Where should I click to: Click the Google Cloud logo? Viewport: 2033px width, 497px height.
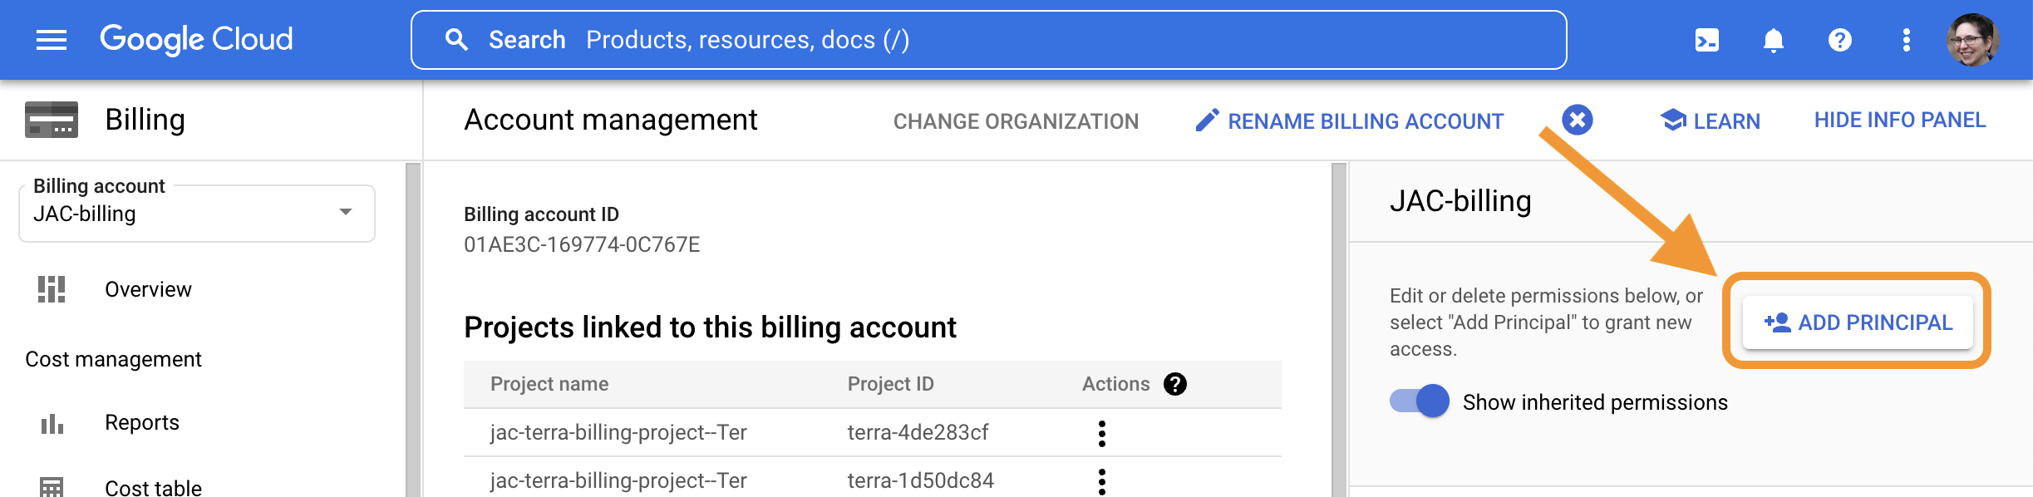point(196,39)
